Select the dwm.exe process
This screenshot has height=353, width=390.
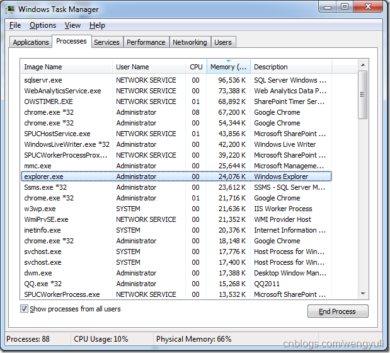176,273
